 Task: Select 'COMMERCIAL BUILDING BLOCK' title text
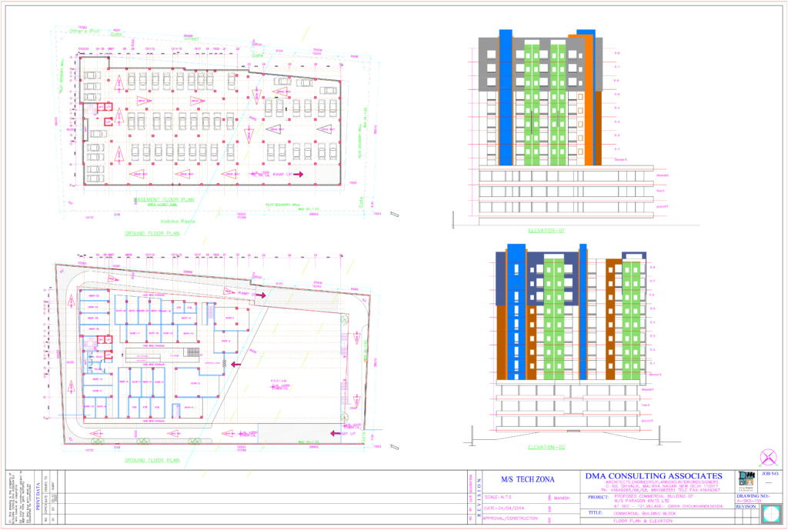645,514
